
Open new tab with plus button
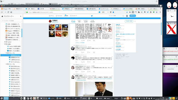click(x=160, y=9)
